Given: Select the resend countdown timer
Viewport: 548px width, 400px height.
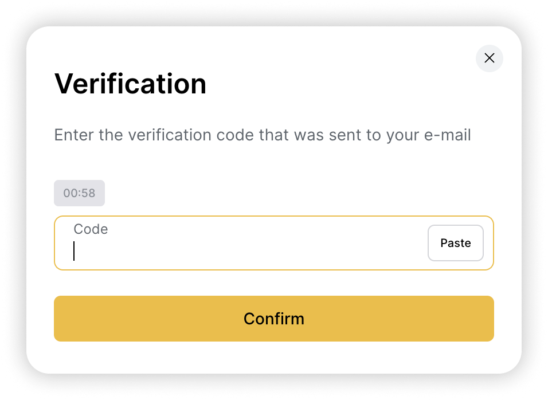Looking at the screenshot, I should (79, 193).
